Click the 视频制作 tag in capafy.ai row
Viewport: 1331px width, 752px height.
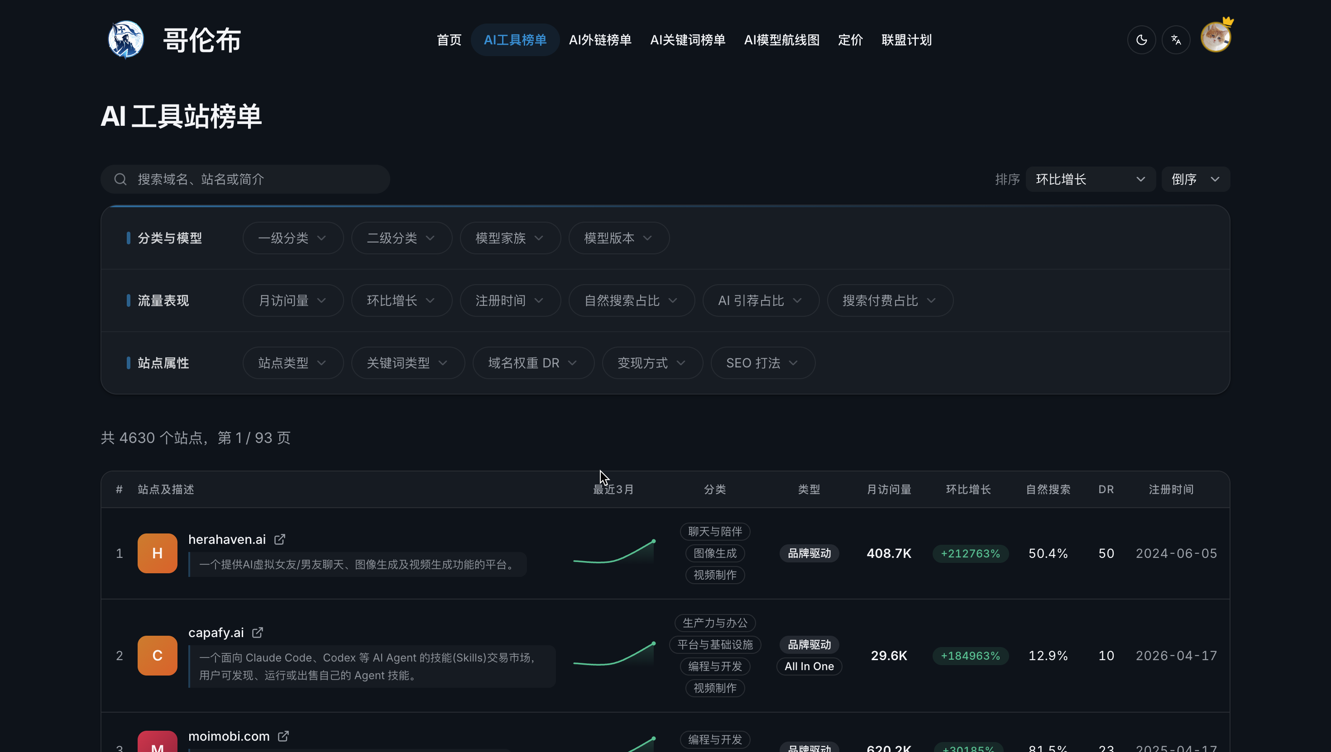pos(715,688)
